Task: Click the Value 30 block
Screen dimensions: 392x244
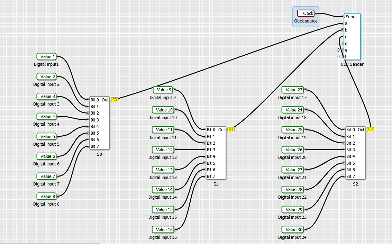Action: [293, 229]
